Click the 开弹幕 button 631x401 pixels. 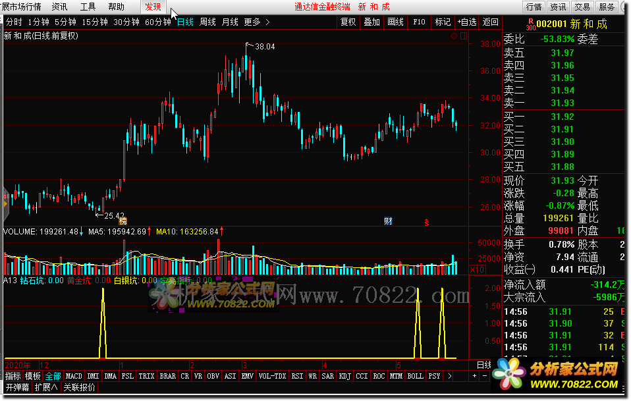coord(17,387)
